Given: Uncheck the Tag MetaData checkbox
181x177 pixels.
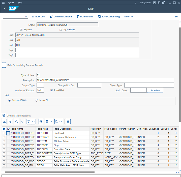Looking at the screenshot, I should 61,29.
